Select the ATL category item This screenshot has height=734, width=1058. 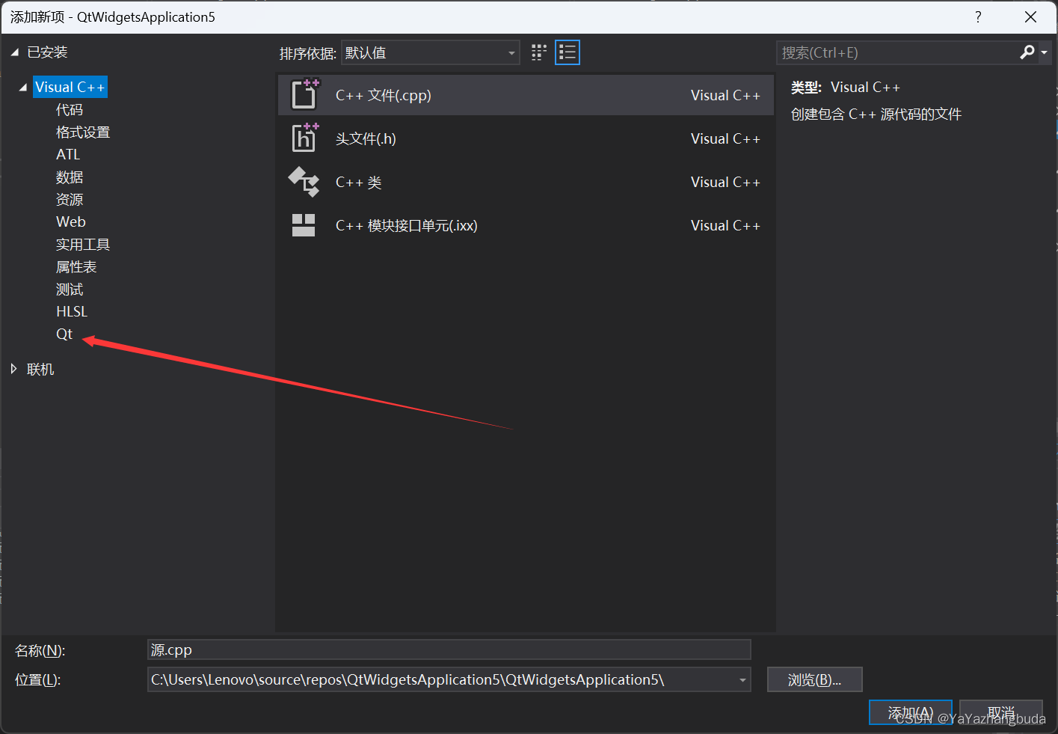coord(68,154)
